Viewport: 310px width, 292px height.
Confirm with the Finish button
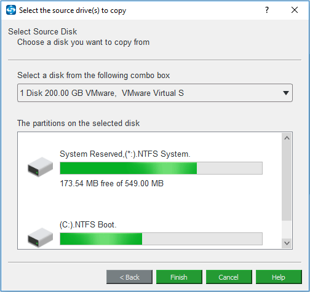179,277
